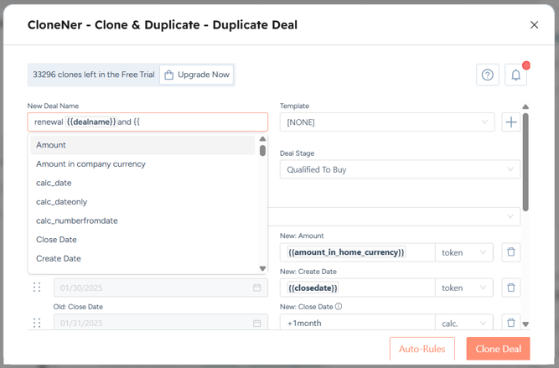Grab the drag handle beside 01/31/2025
The image size is (559, 368).
click(x=37, y=323)
